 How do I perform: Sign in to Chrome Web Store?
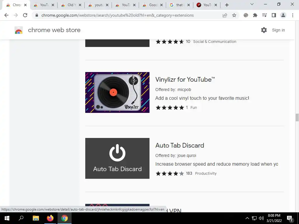tap(278, 30)
